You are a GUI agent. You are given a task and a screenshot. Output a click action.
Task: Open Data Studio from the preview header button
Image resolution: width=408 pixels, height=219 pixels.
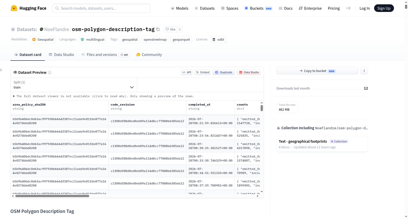coord(249,72)
